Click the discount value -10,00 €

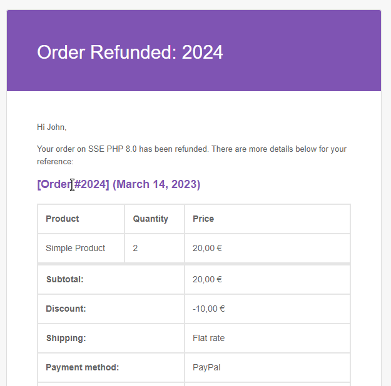(x=209, y=309)
